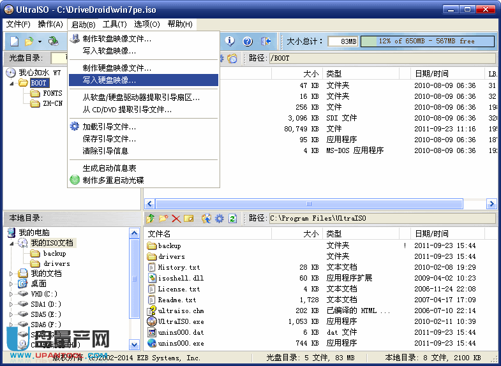Click the gear icon for 加载引导文件
Viewport: 501px width, 366px height.
tap(75, 126)
